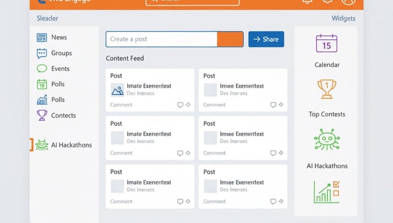Click the Create a post field

click(162, 39)
